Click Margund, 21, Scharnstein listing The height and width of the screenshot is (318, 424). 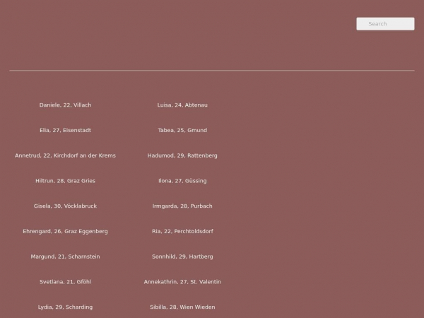click(x=65, y=257)
